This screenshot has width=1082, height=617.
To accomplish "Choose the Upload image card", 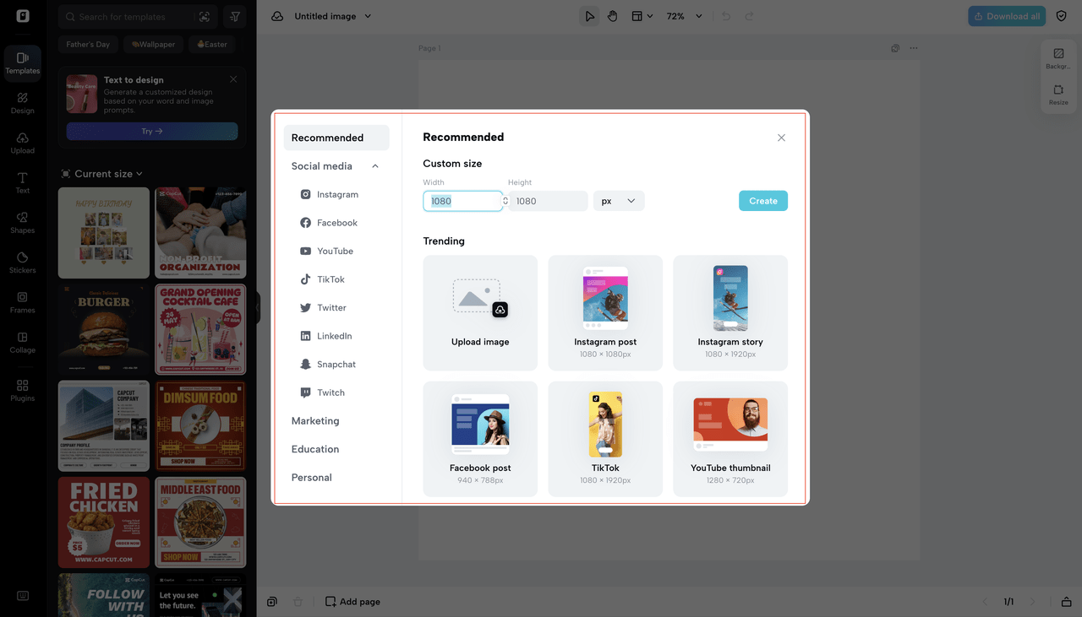I will (480, 313).
